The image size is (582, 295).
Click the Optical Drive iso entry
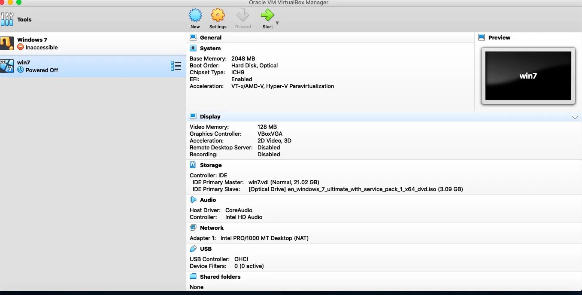pyautogui.click(x=356, y=189)
